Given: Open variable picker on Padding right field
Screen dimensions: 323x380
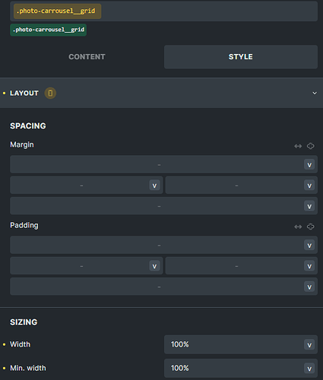Looking at the screenshot, I should pyautogui.click(x=309, y=266).
